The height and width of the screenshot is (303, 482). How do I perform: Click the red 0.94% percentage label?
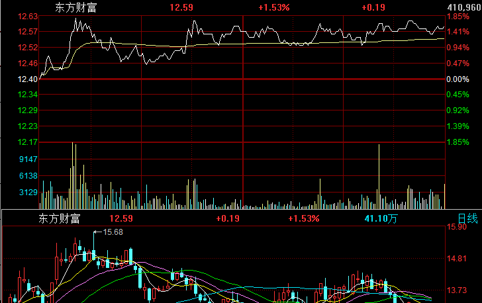click(458, 48)
